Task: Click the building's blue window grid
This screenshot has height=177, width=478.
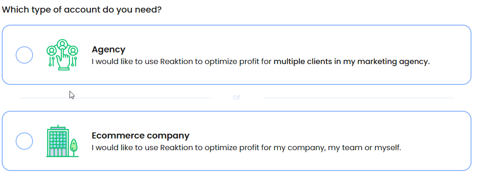Action: point(57,139)
